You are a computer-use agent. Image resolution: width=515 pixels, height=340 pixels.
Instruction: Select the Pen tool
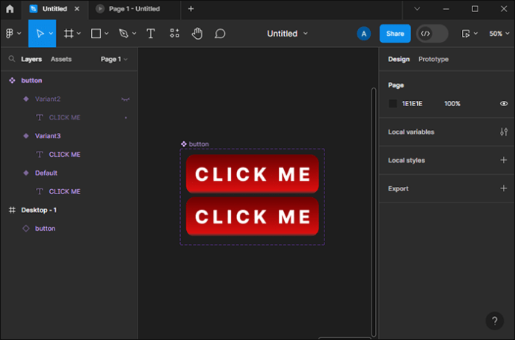123,34
